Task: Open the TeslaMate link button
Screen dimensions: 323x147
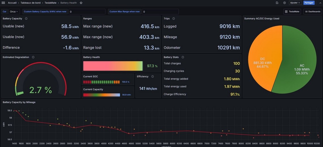Action: click(x=292, y=12)
